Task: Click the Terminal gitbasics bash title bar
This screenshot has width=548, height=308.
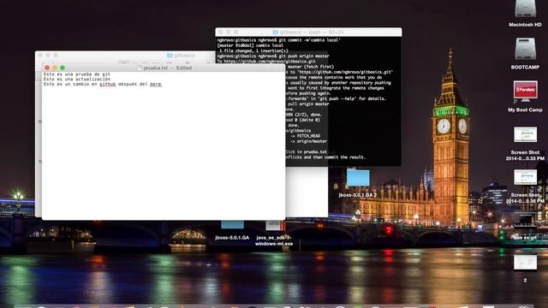Action: (308, 33)
